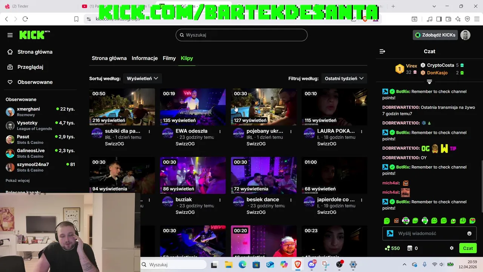The image size is (483, 272).
Task: Play the 'besiek dance' clip thumbnail
Action: coord(263,175)
